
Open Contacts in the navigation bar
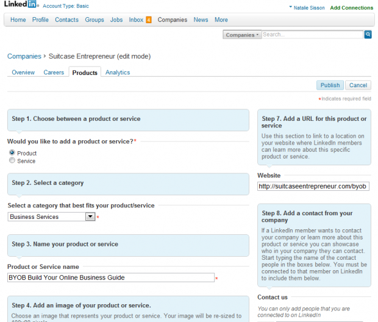coord(67,20)
